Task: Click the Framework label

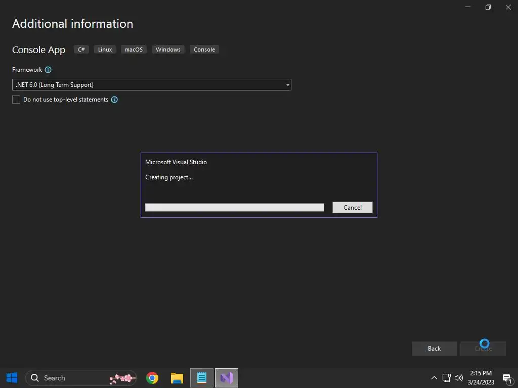Action: pyautogui.click(x=27, y=70)
